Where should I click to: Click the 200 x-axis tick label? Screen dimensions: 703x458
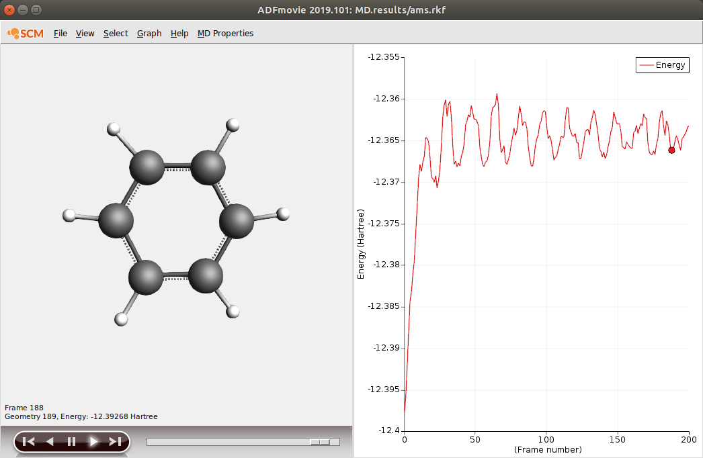[x=689, y=440]
